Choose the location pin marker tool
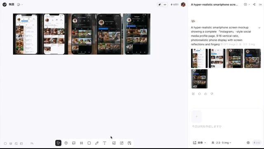264x149 pixels. [66, 143]
